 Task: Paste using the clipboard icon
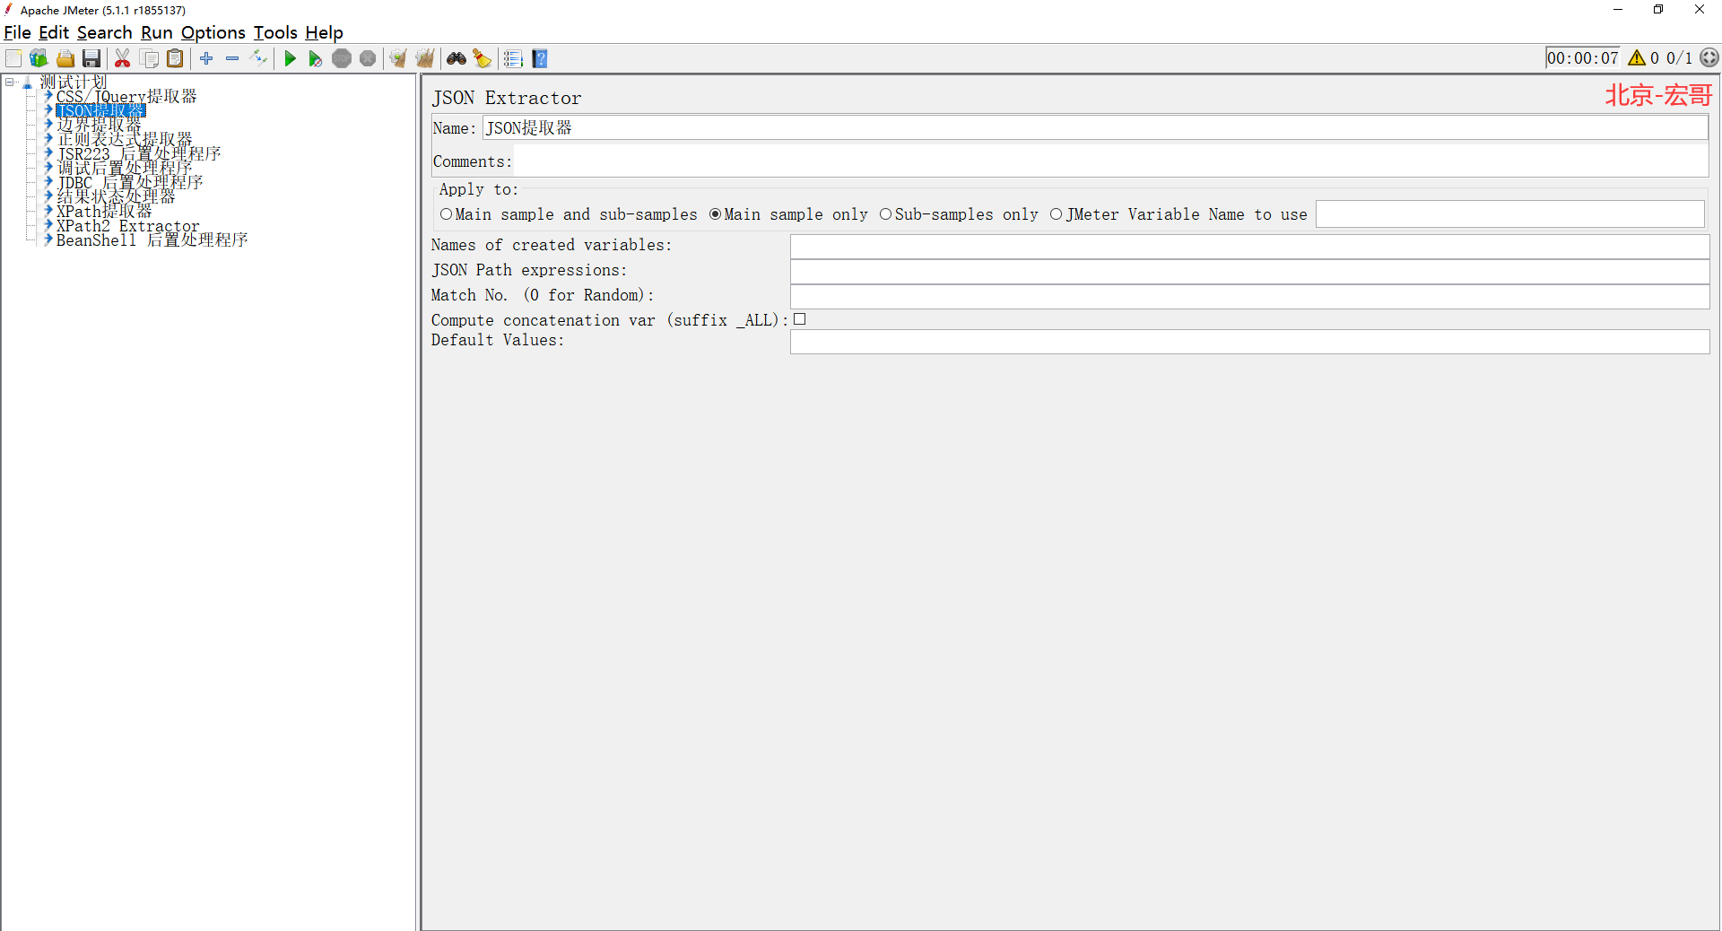point(176,59)
